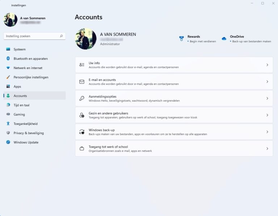Open the Apps settings category
The height and width of the screenshot is (216, 278).
pyautogui.click(x=17, y=86)
